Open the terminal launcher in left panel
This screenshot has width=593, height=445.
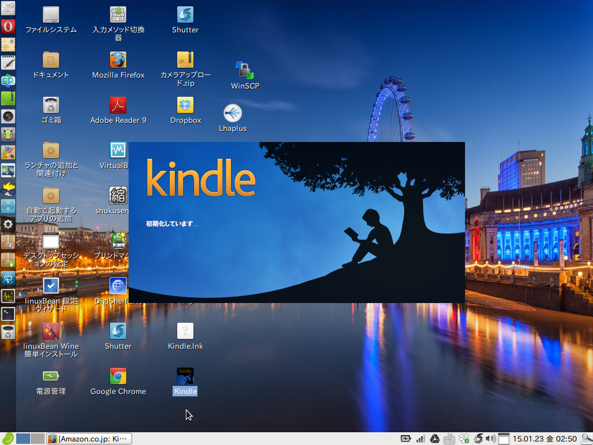tap(8, 313)
